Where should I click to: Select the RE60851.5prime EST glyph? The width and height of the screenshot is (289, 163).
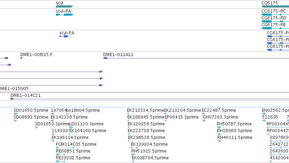coord(61,155)
